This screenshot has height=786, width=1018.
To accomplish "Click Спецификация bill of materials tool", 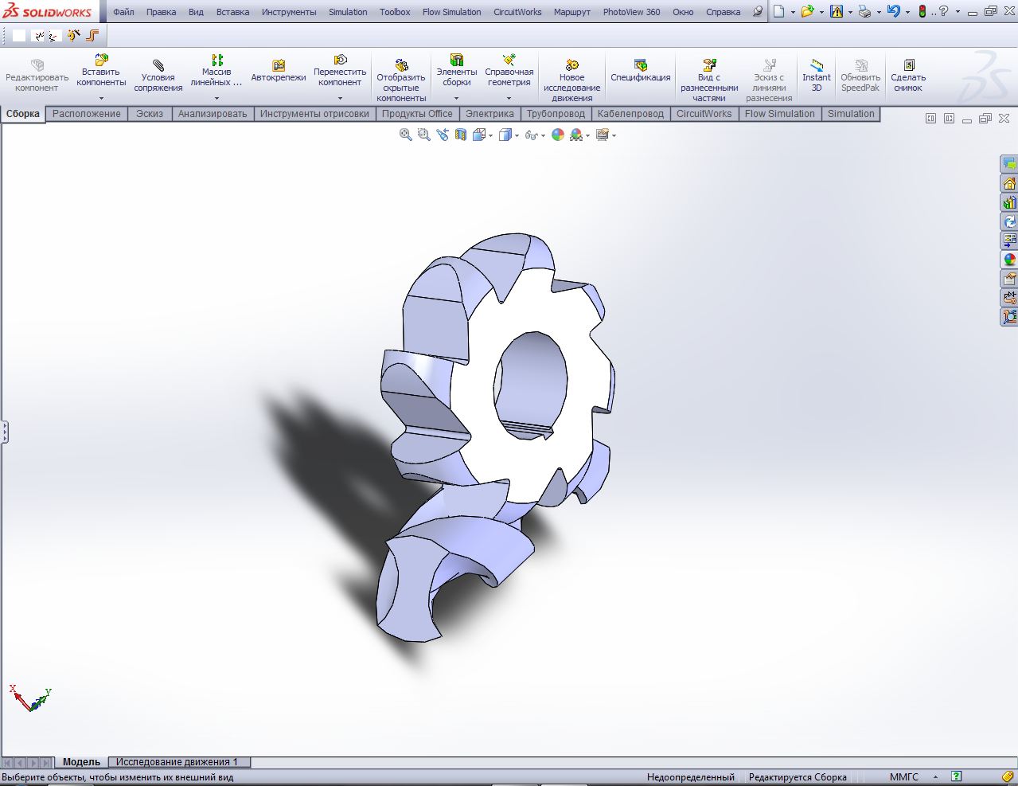I will pos(641,71).
